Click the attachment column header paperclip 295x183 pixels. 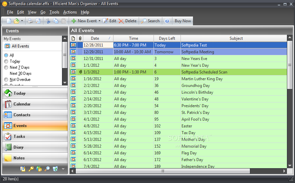click(x=80, y=38)
